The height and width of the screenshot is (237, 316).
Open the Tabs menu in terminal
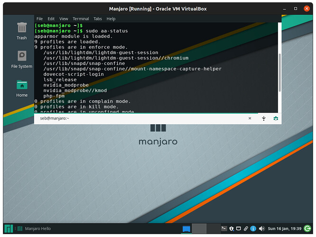click(98, 19)
